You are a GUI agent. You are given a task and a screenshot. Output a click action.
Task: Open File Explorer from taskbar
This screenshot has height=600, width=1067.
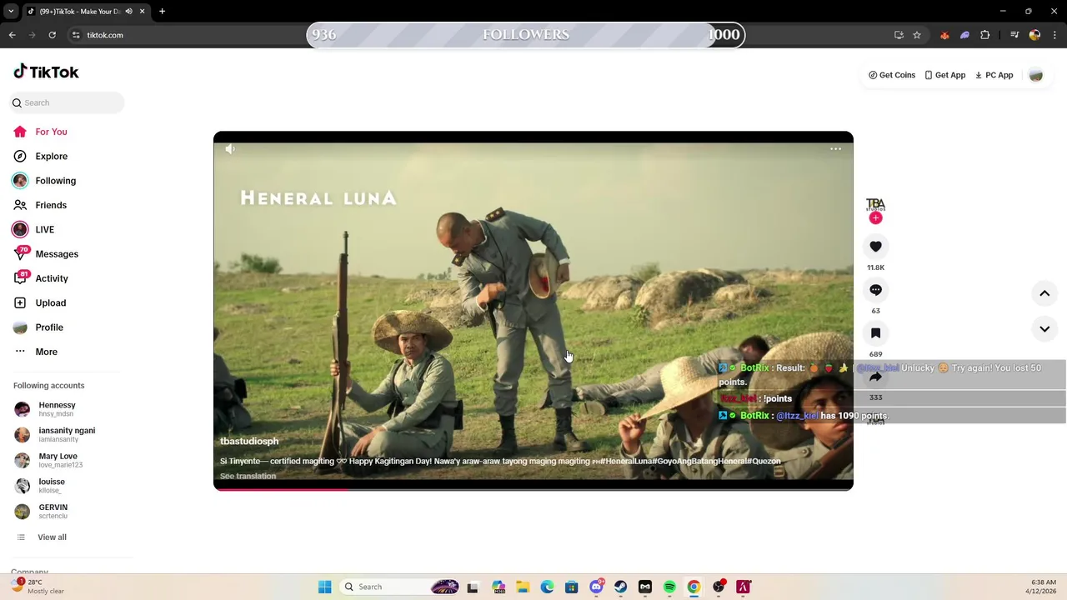pos(523,587)
